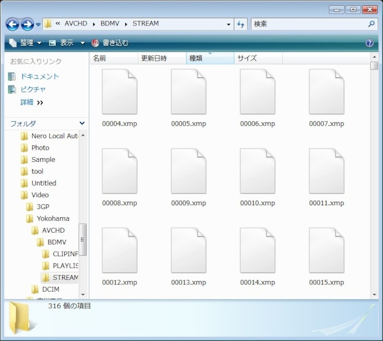Image resolution: width=383 pixels, height=341 pixels.
Task: Open Explorer help via the question mark icon
Action: pos(369,42)
